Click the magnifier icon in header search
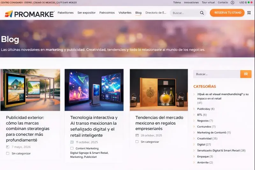Viewport: 255px width, 170px height. pyautogui.click(x=202, y=13)
